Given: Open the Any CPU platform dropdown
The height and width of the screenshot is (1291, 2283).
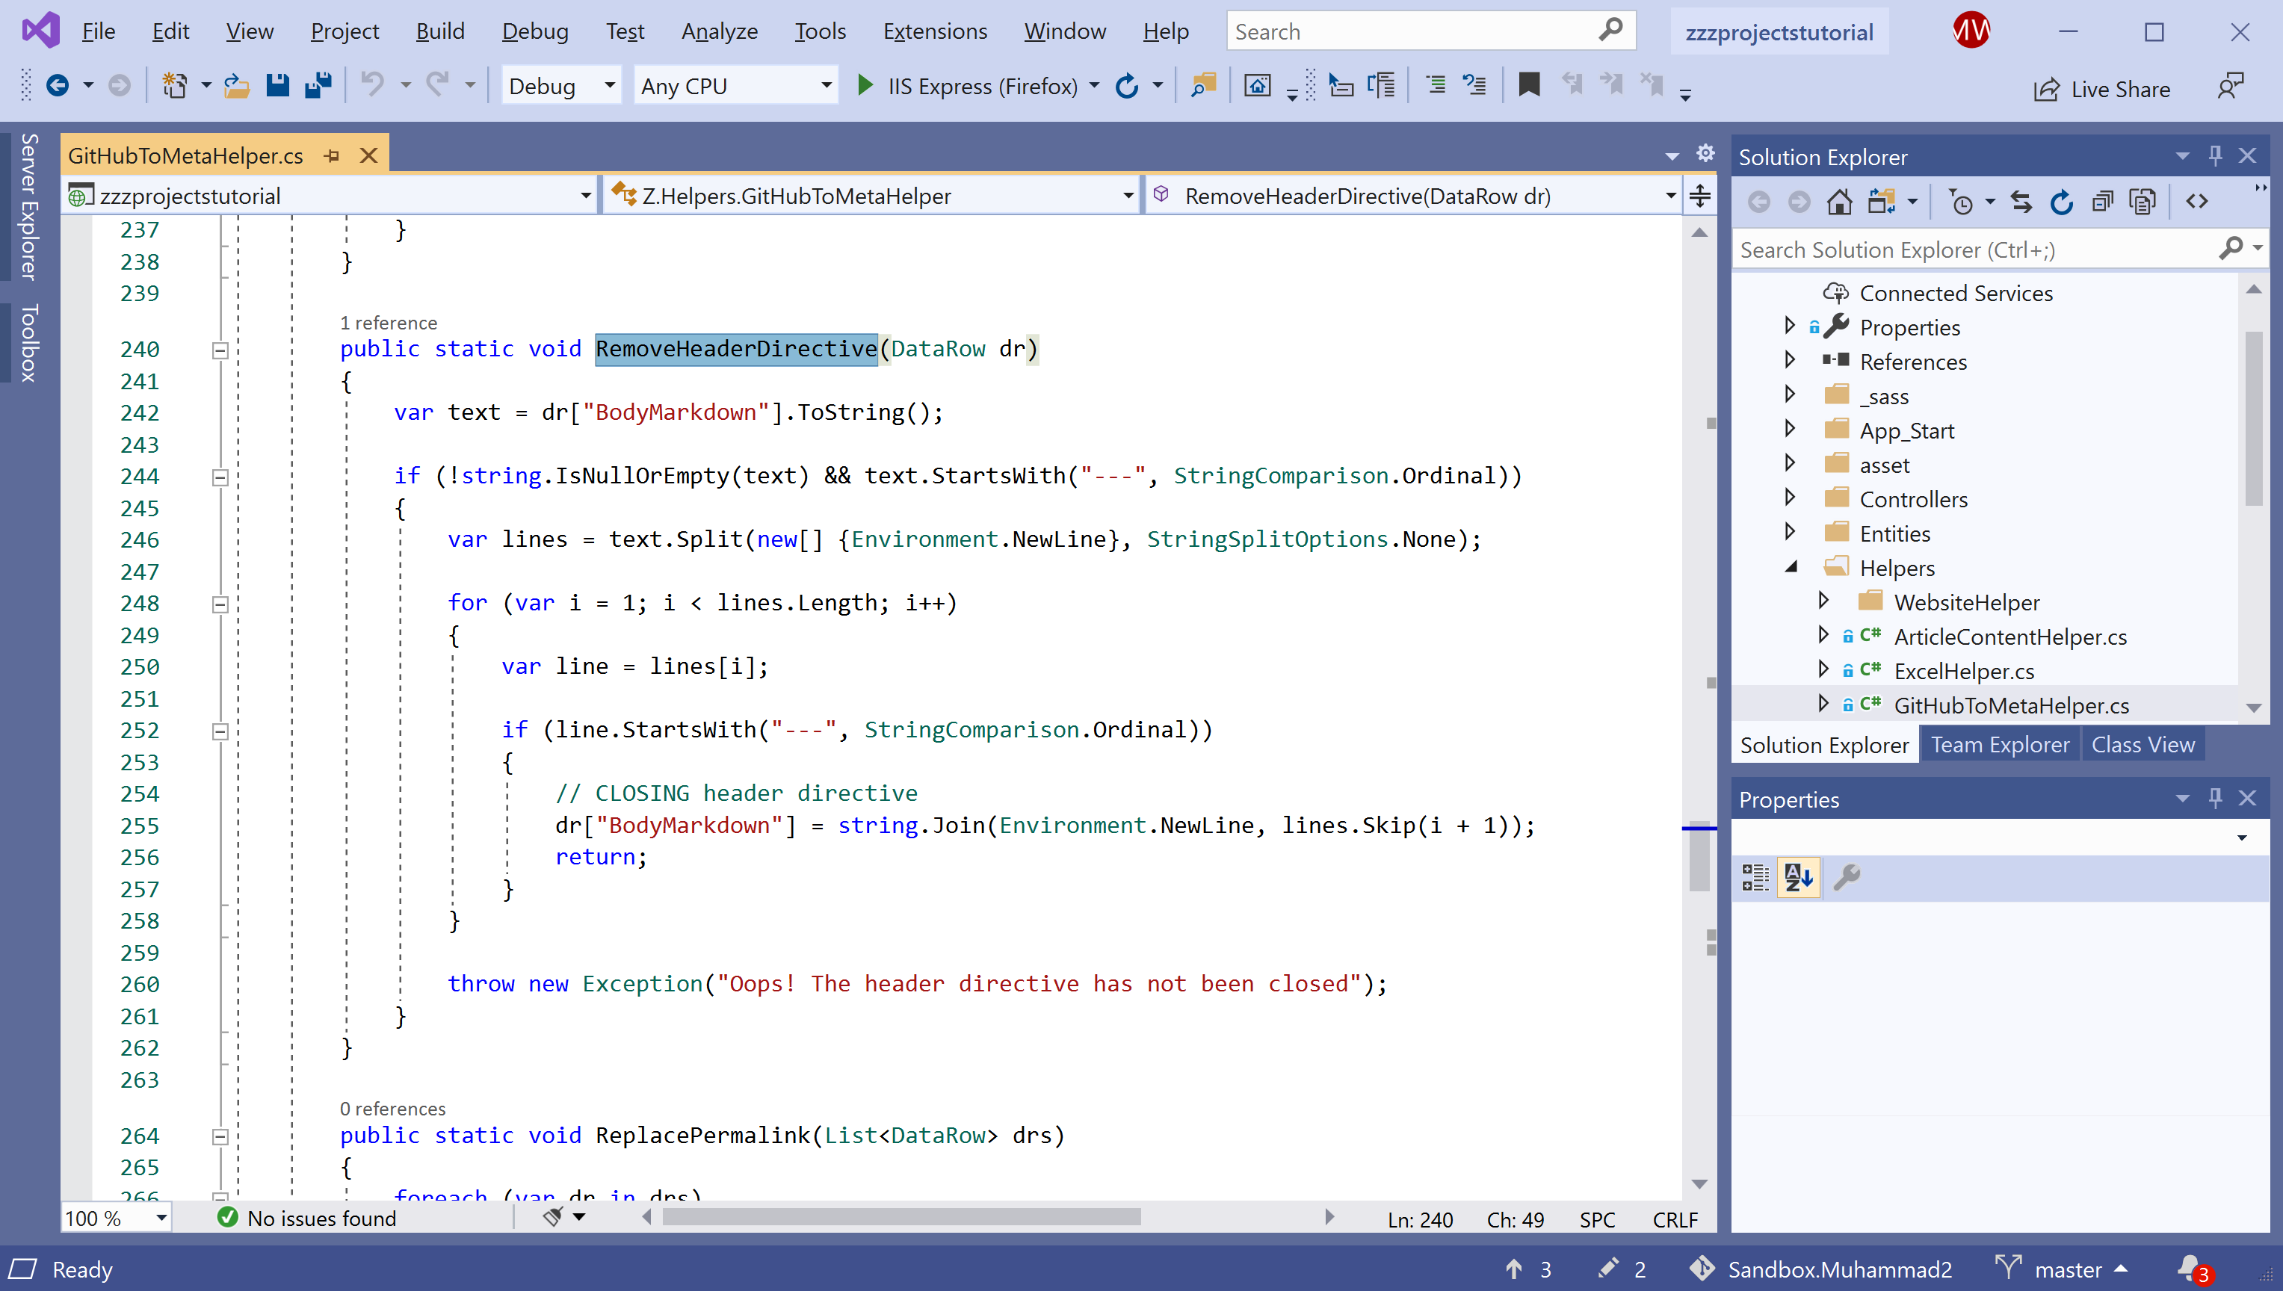Looking at the screenshot, I should click(x=826, y=85).
